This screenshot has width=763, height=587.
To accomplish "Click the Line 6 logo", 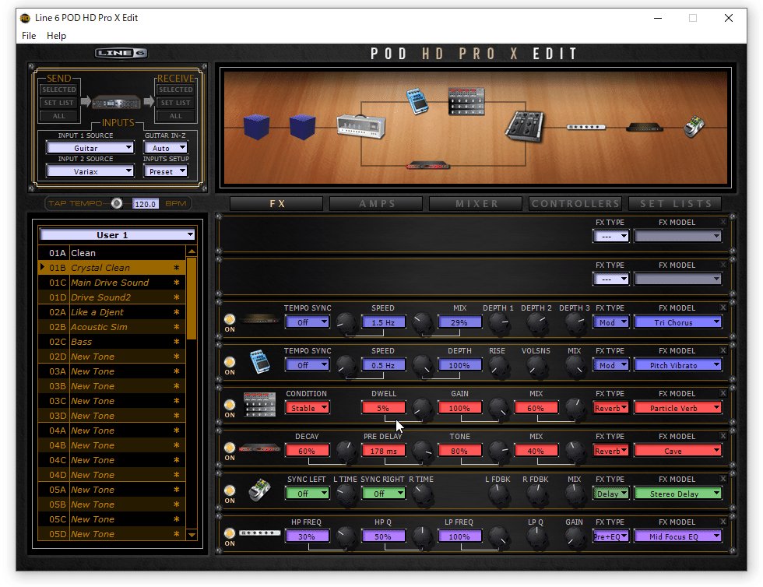I will [121, 53].
